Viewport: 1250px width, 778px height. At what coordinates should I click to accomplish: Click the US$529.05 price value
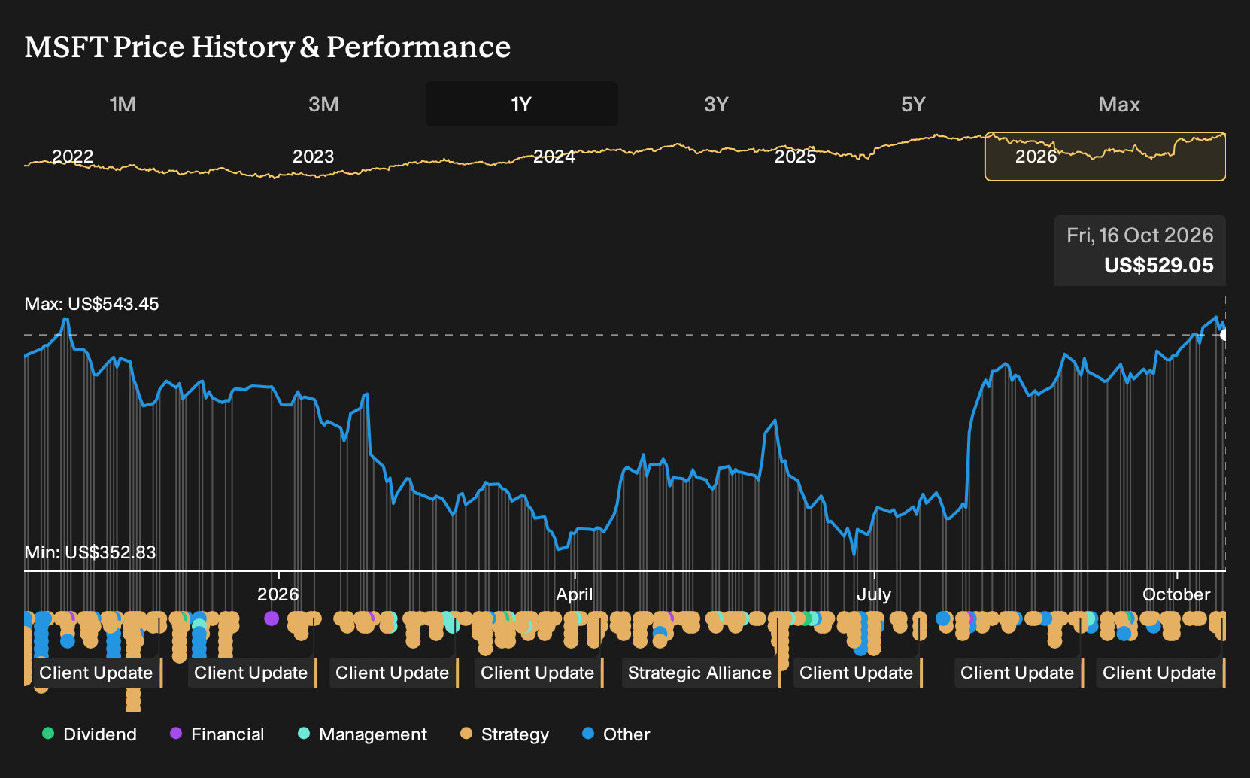click(x=1159, y=266)
